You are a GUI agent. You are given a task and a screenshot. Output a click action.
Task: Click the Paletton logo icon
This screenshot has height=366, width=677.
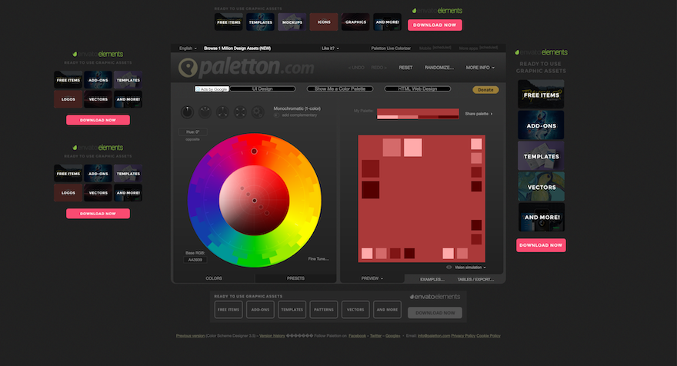[x=188, y=68]
